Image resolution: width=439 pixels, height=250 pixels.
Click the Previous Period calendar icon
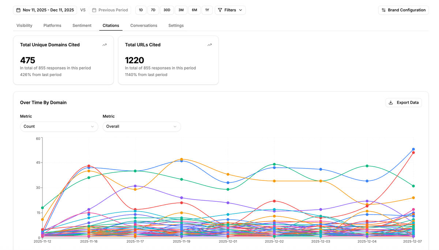click(x=93, y=10)
